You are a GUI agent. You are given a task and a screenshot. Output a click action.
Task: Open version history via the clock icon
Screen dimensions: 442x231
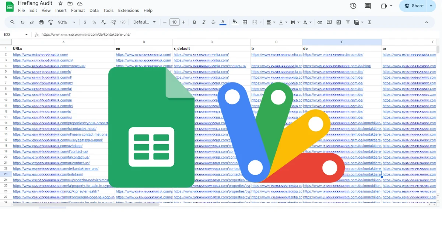pos(353,6)
